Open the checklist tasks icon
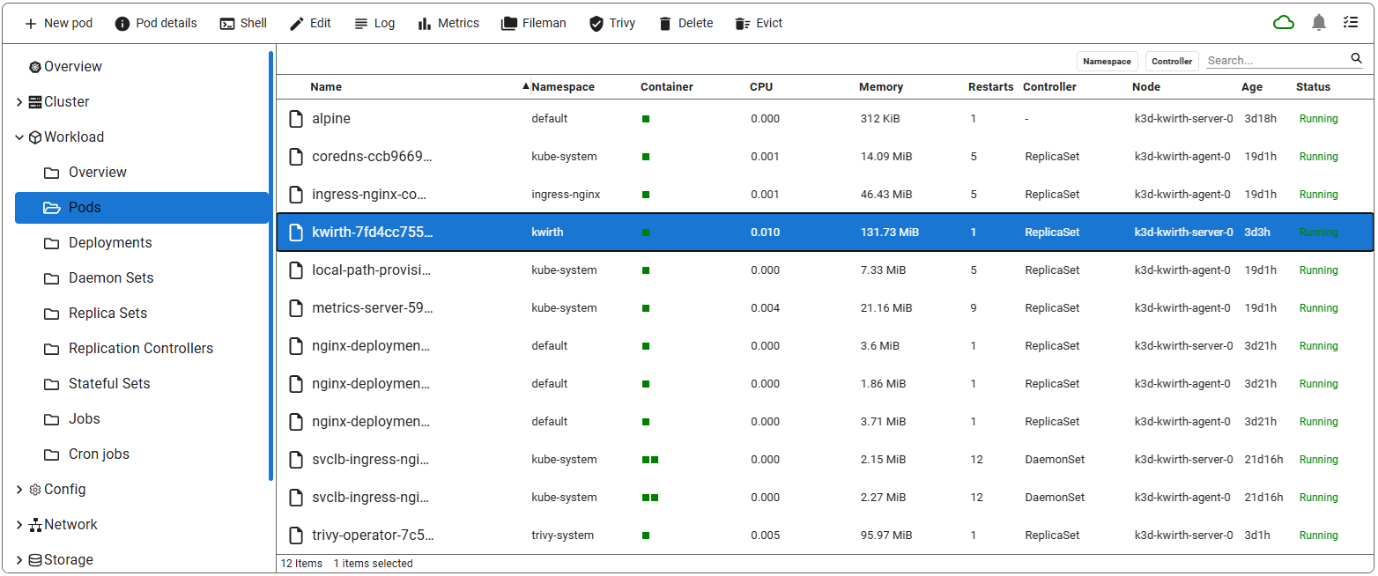 1351,23
